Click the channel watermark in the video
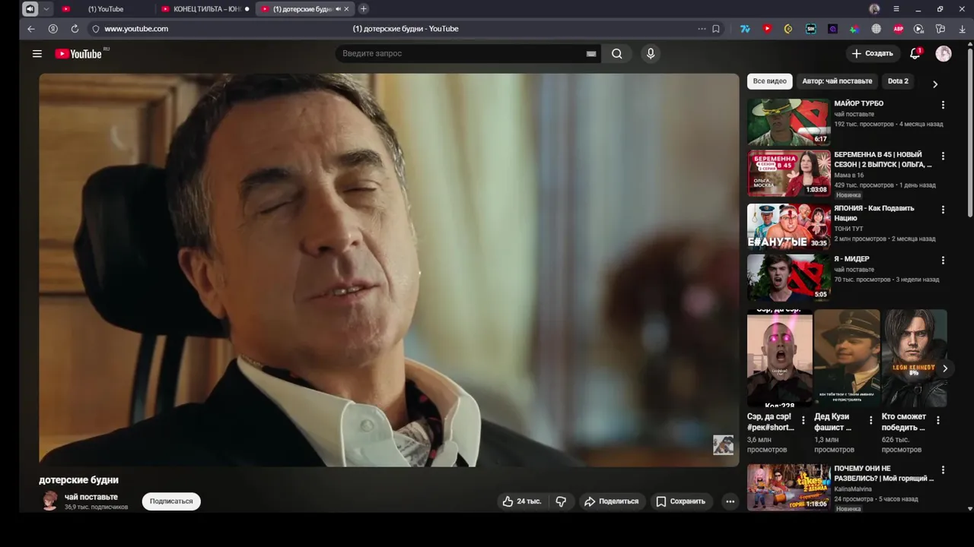Image resolution: width=974 pixels, height=547 pixels. click(x=723, y=445)
